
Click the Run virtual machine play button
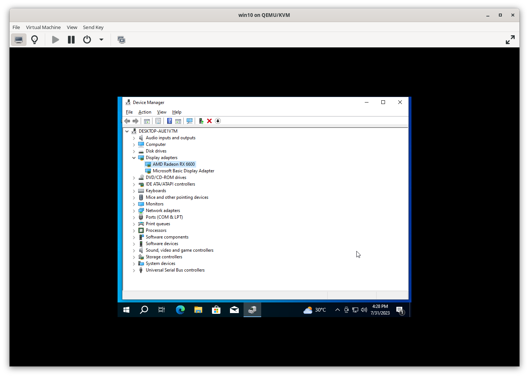tap(55, 40)
